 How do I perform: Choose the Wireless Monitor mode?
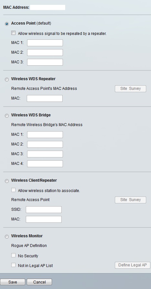point(7,237)
